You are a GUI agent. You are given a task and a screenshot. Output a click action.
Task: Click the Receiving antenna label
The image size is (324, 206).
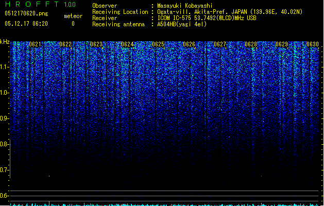pyautogui.click(x=118, y=24)
